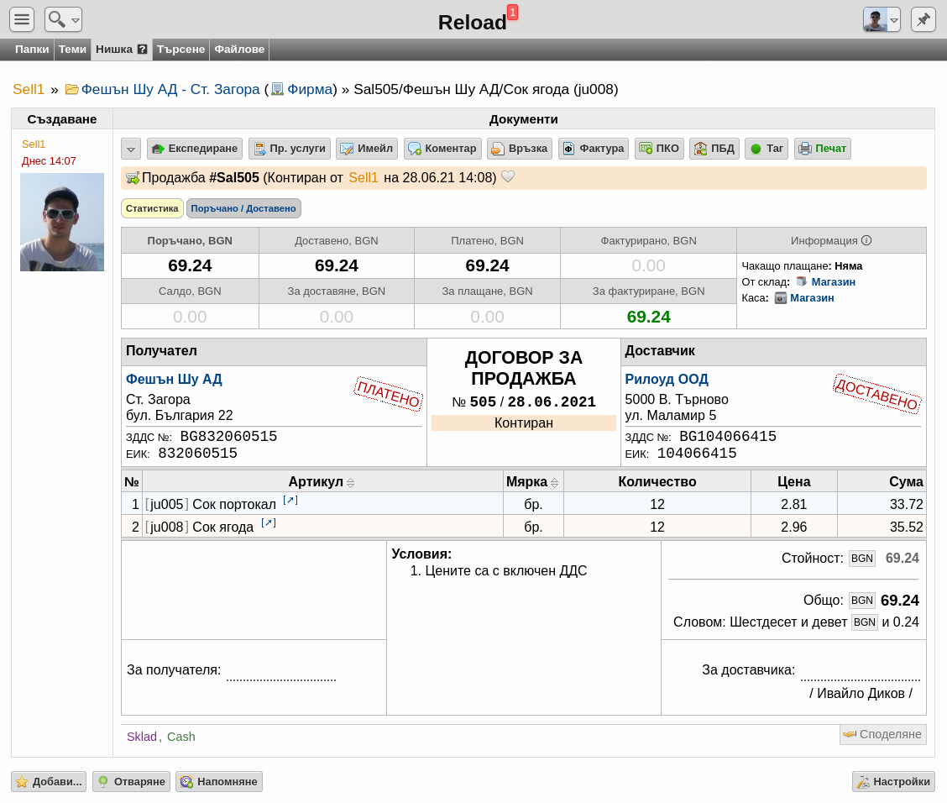
Task: Click the Reload notification badge
Action: pos(512,12)
